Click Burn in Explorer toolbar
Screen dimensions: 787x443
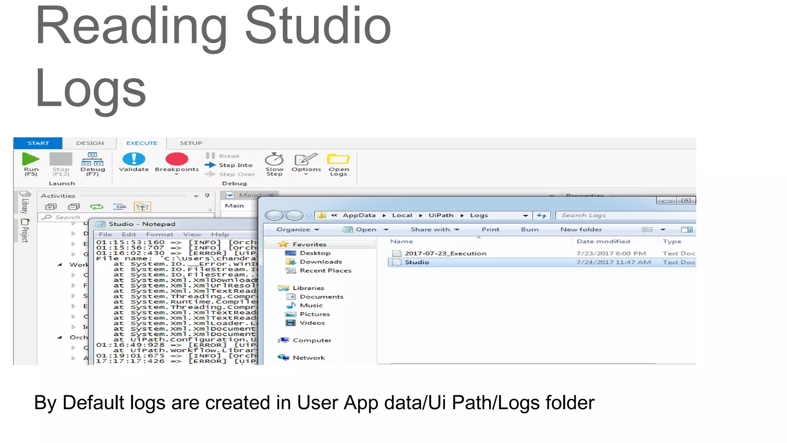530,230
